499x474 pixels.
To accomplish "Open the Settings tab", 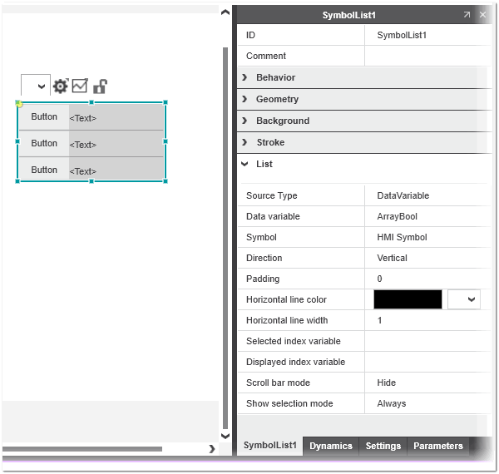I will [x=383, y=446].
